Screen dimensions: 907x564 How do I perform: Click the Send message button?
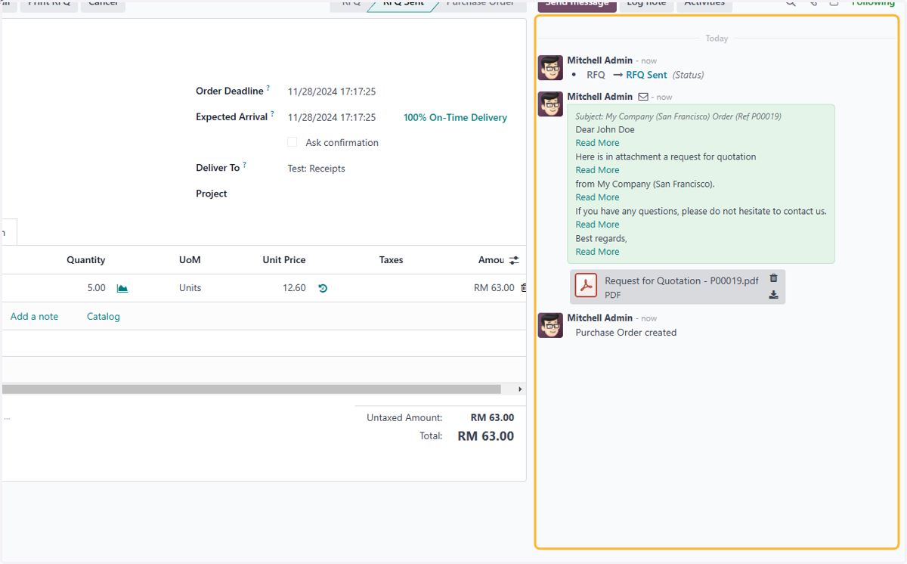pos(577,4)
